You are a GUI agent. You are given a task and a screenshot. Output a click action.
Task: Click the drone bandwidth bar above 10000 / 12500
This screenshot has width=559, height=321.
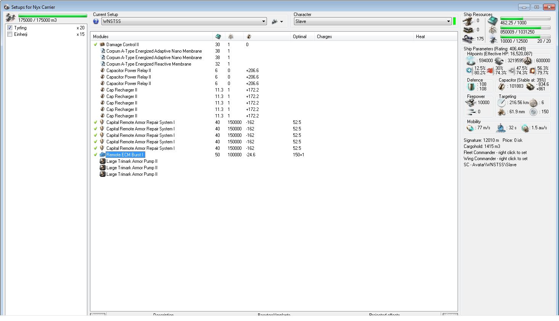click(x=525, y=37)
